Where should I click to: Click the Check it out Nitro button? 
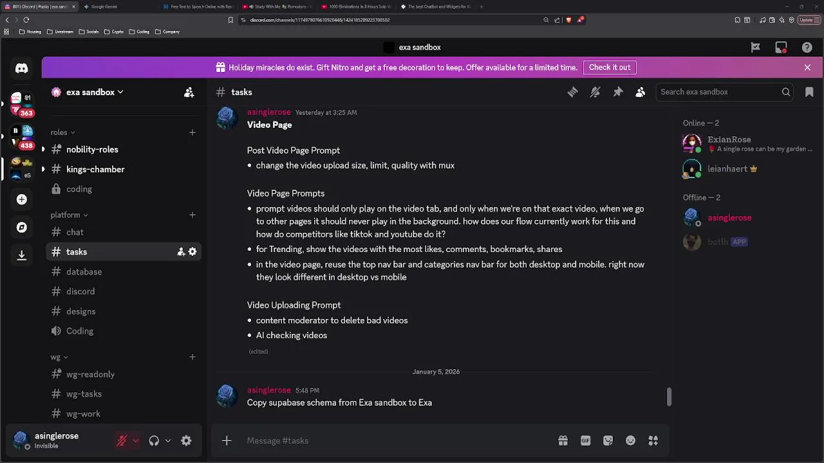click(x=610, y=68)
